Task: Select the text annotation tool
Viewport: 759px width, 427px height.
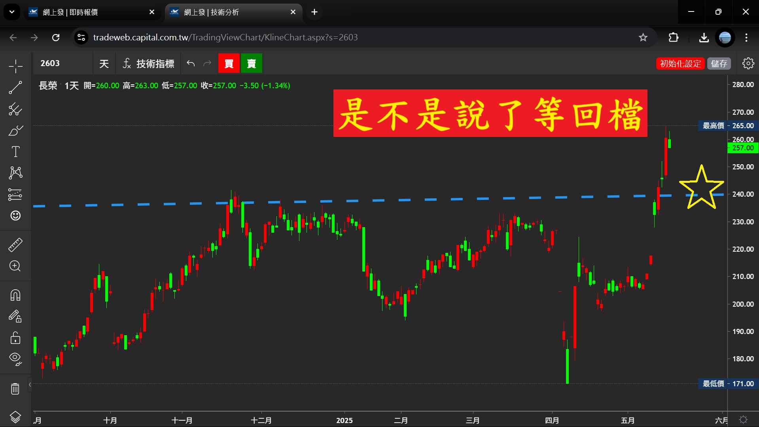Action: (15, 152)
